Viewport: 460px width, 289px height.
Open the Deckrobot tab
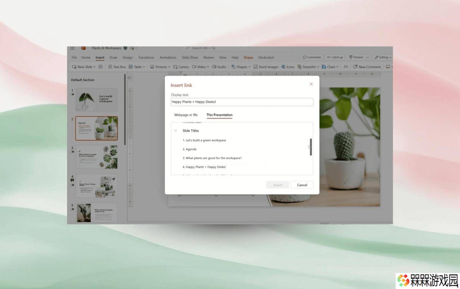click(266, 57)
